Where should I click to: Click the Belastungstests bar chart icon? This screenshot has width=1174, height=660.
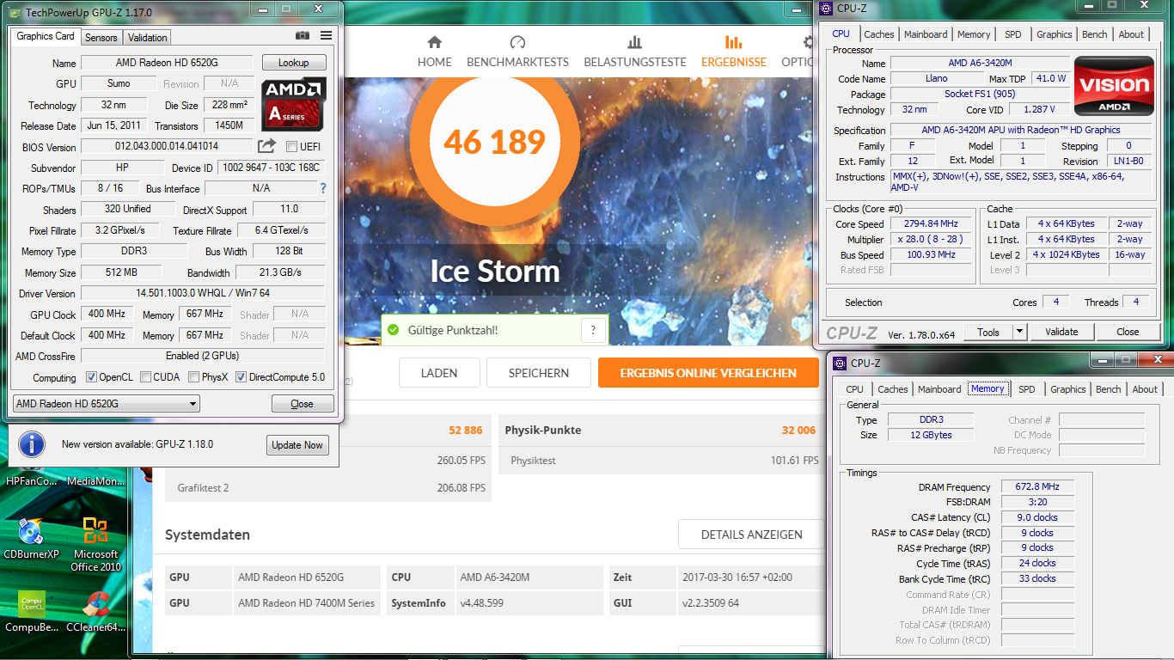click(635, 42)
